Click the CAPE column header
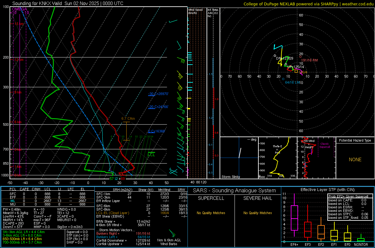 [x=24, y=189]
